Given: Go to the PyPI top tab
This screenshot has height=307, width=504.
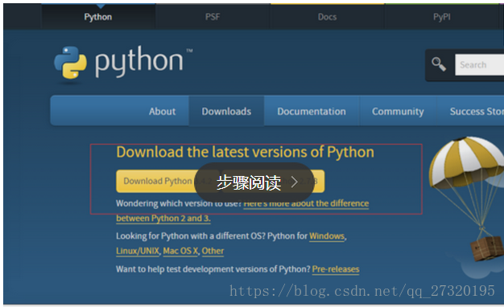Looking at the screenshot, I should click(442, 17).
